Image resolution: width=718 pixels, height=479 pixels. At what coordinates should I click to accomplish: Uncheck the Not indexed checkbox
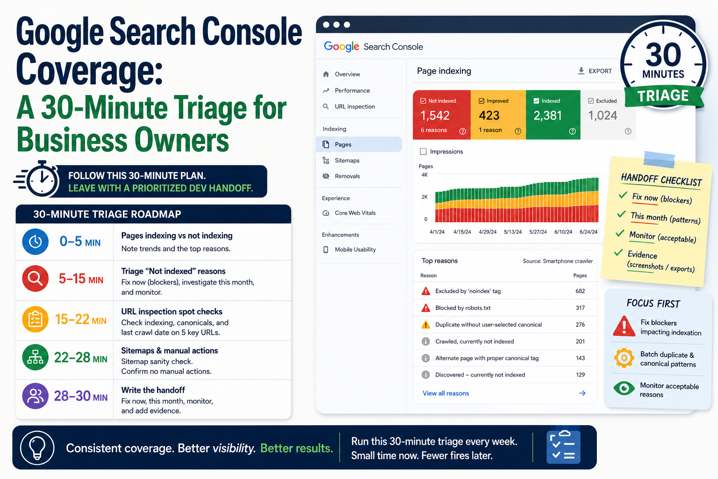point(424,101)
